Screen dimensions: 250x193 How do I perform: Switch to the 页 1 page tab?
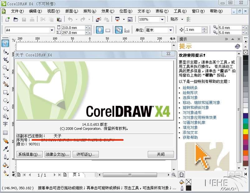76,175
